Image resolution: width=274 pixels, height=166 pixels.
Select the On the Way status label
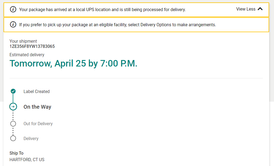(x=37, y=107)
